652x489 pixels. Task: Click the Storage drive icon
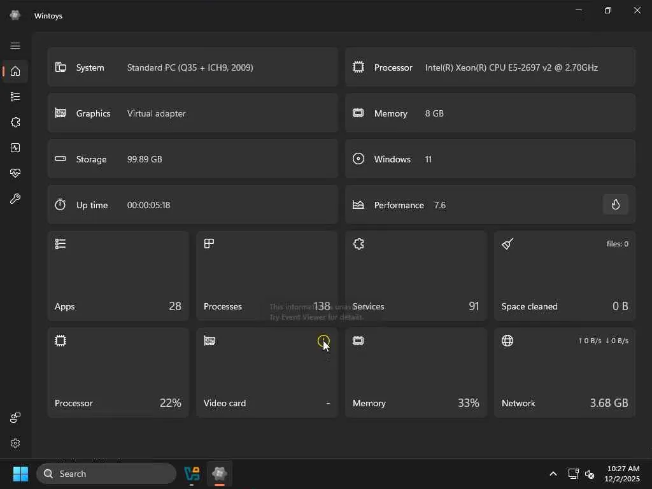(x=60, y=159)
